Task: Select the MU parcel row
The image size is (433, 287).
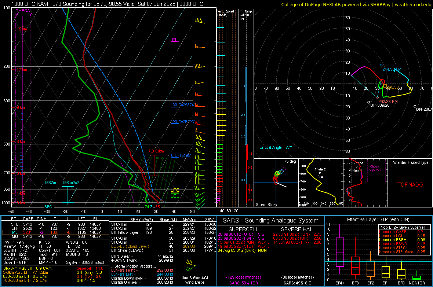Action: [x=55, y=236]
